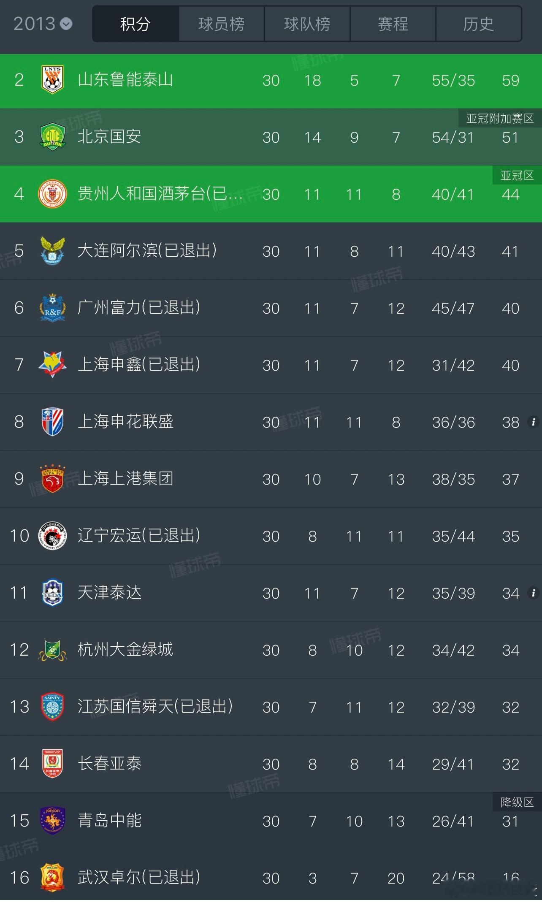This screenshot has width=542, height=903.
Task: Open the 赛程 tab
Action: tap(393, 24)
